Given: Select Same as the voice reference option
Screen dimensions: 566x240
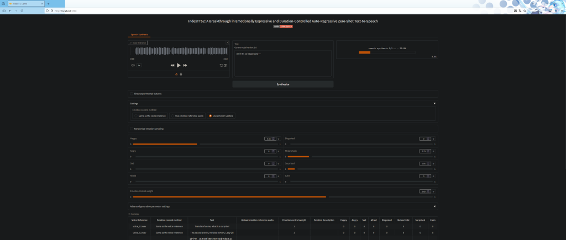Looking at the screenshot, I should [135, 116].
